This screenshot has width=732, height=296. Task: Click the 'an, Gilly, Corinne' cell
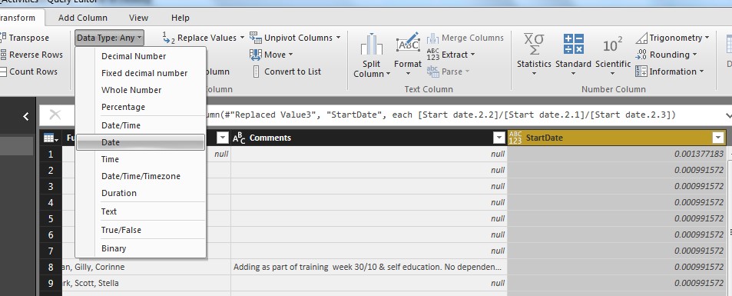(146, 267)
